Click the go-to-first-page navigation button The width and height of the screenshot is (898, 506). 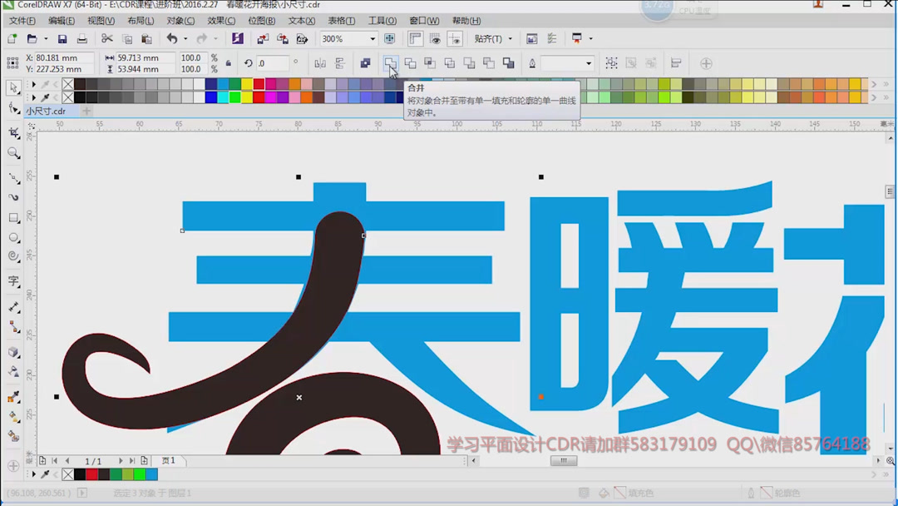pyautogui.click(x=54, y=460)
